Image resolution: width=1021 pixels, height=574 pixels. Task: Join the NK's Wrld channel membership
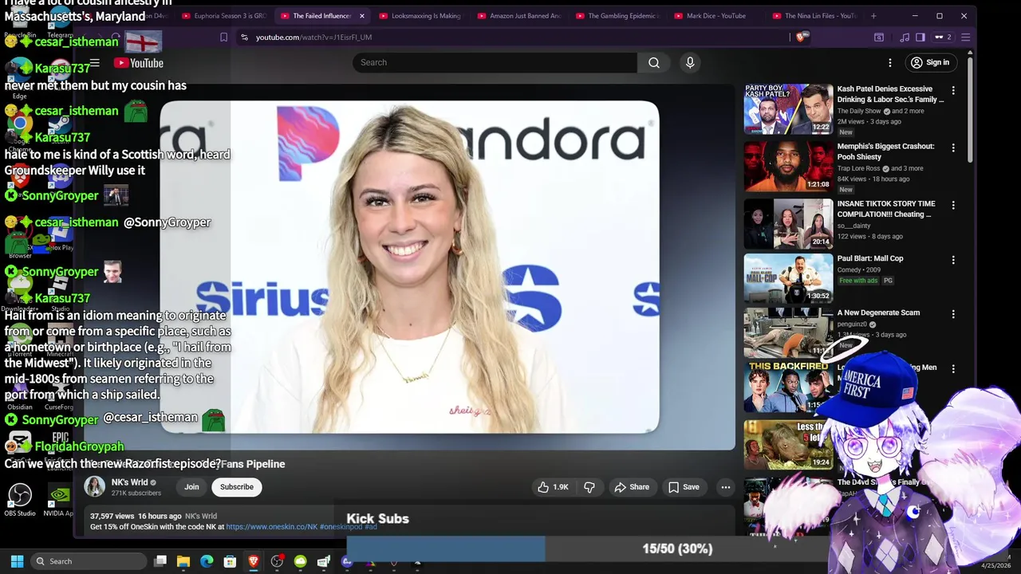tap(191, 487)
